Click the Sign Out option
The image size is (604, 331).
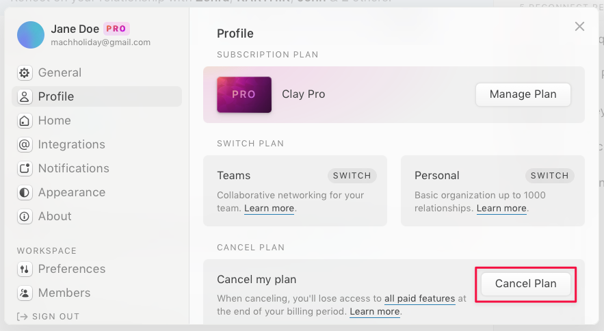coord(55,317)
